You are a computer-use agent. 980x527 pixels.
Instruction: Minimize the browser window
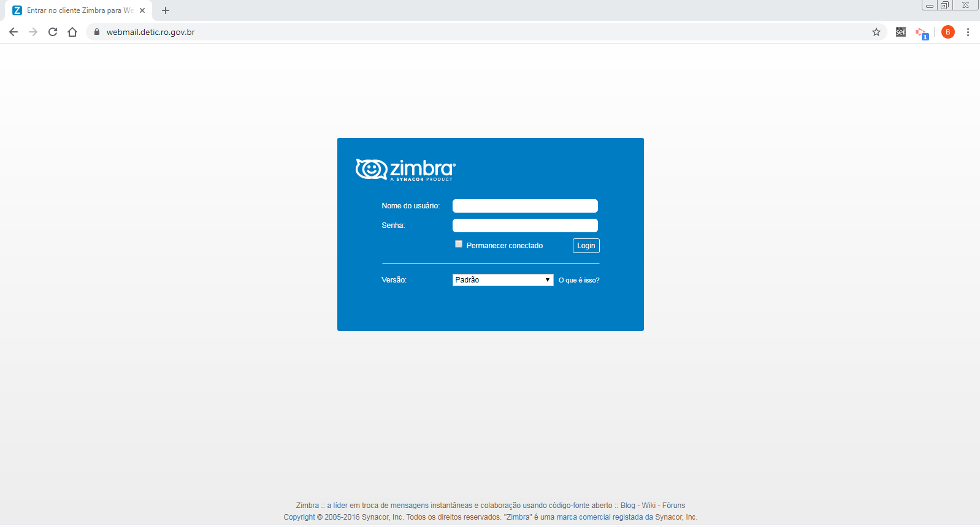click(930, 6)
